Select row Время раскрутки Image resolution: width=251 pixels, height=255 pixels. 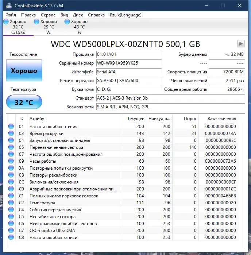click(122, 134)
